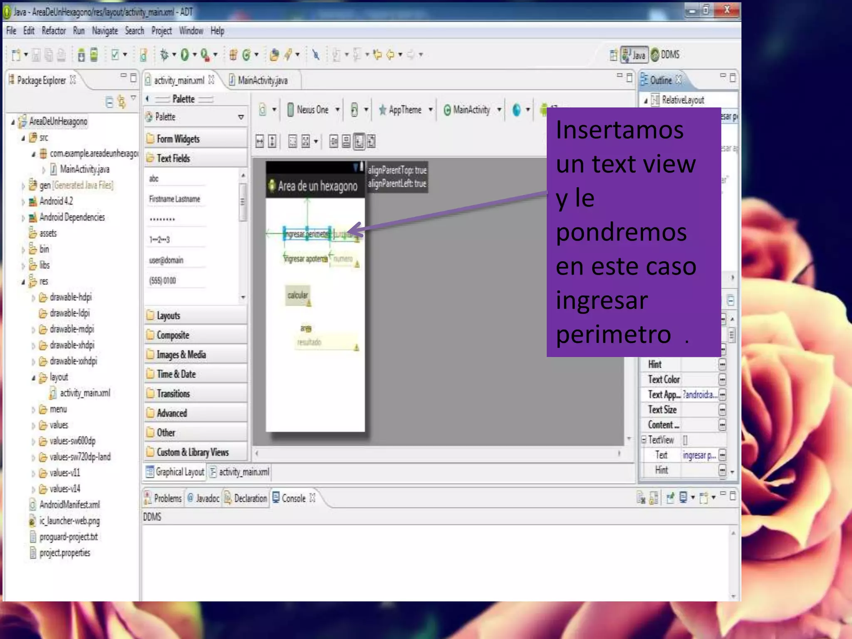This screenshot has height=639, width=852.
Task: Open the Help menu
Action: pyautogui.click(x=217, y=31)
